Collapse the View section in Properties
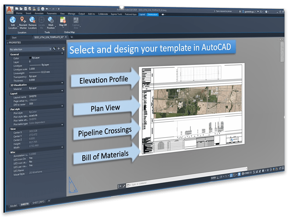The height and width of the screenshot is (218, 290). coord(62,125)
